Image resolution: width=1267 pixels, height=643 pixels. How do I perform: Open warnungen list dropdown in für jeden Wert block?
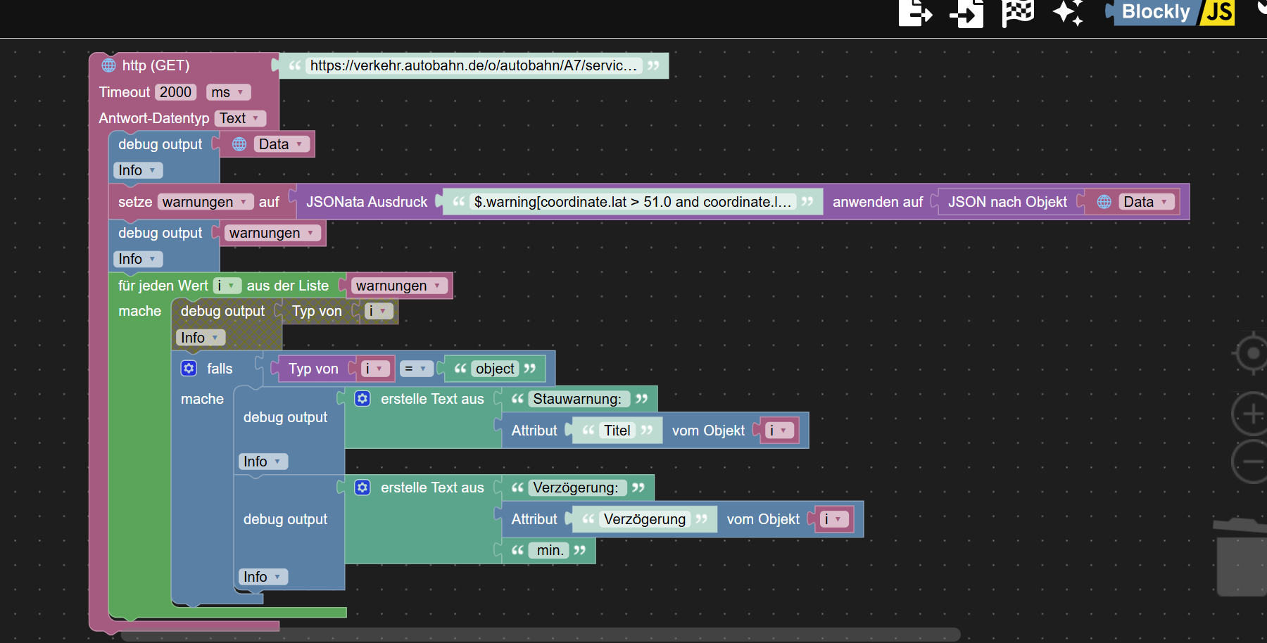(x=399, y=286)
